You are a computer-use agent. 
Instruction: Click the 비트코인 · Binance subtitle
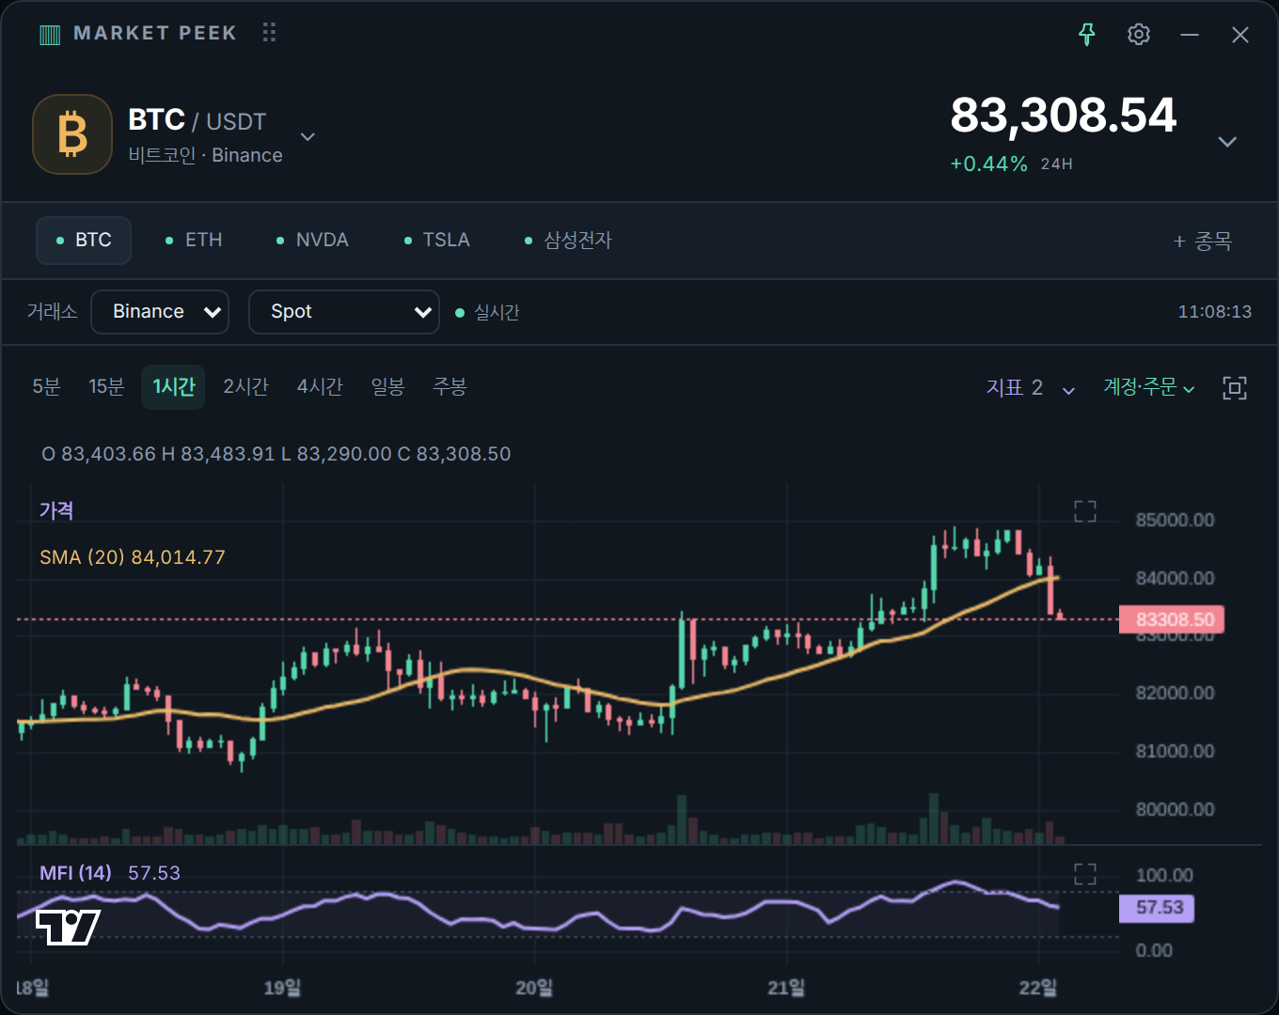[205, 156]
